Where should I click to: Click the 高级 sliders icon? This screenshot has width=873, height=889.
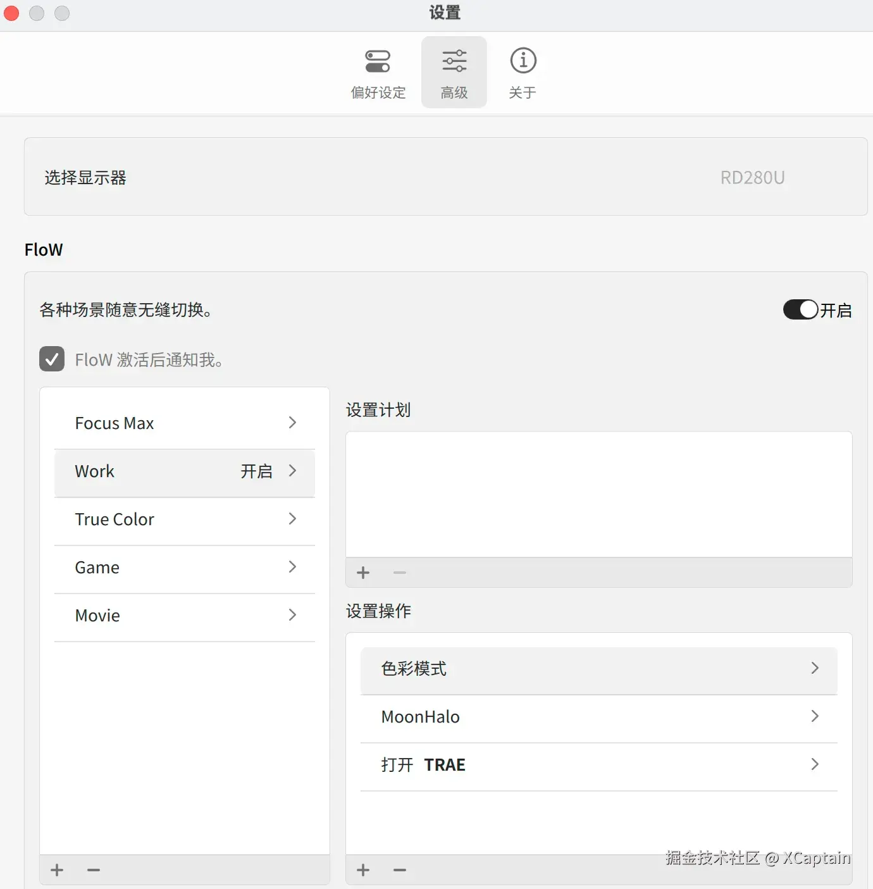click(x=454, y=61)
